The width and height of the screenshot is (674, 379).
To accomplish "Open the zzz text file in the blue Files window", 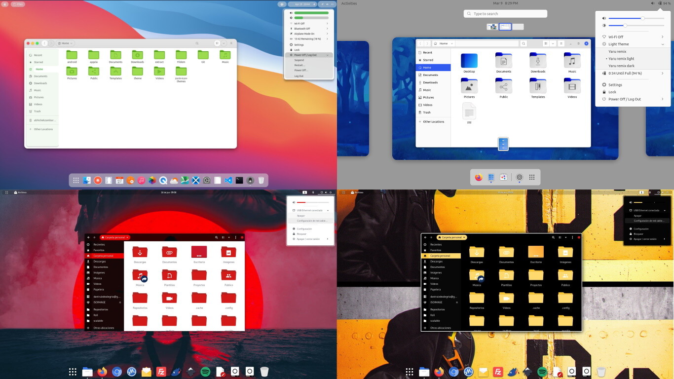I will click(x=469, y=113).
